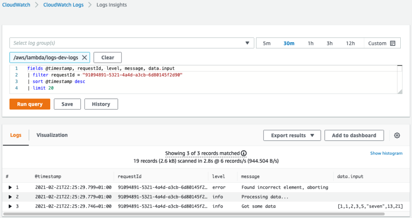Open the results settings gear icon

[x=397, y=135]
